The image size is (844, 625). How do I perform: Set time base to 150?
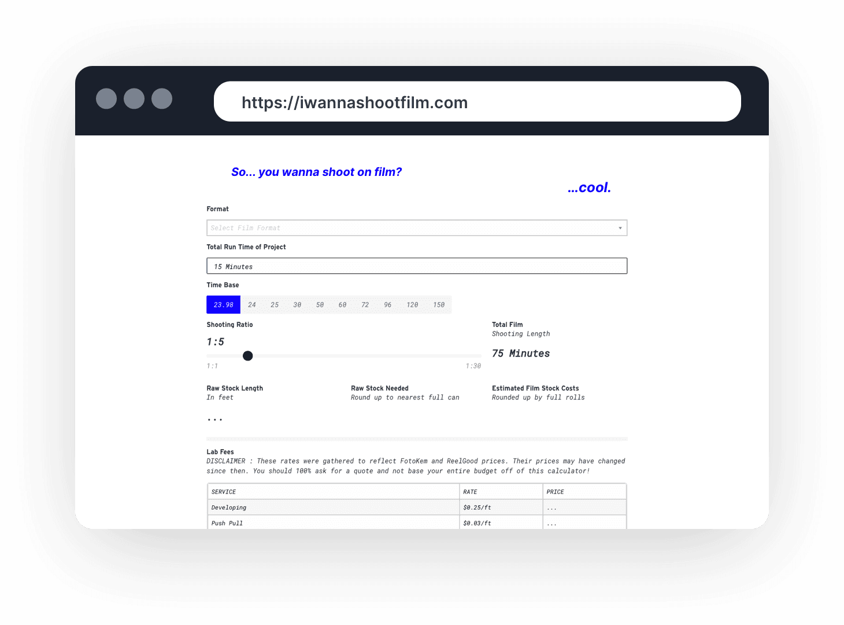tap(439, 305)
